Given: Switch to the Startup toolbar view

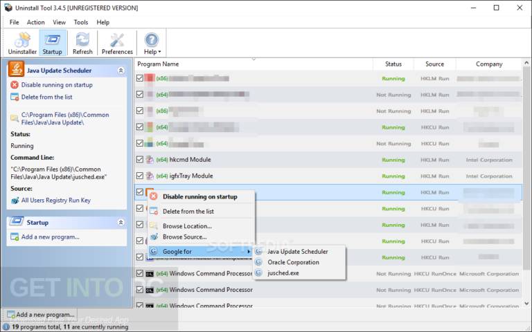Looking at the screenshot, I should coord(53,43).
